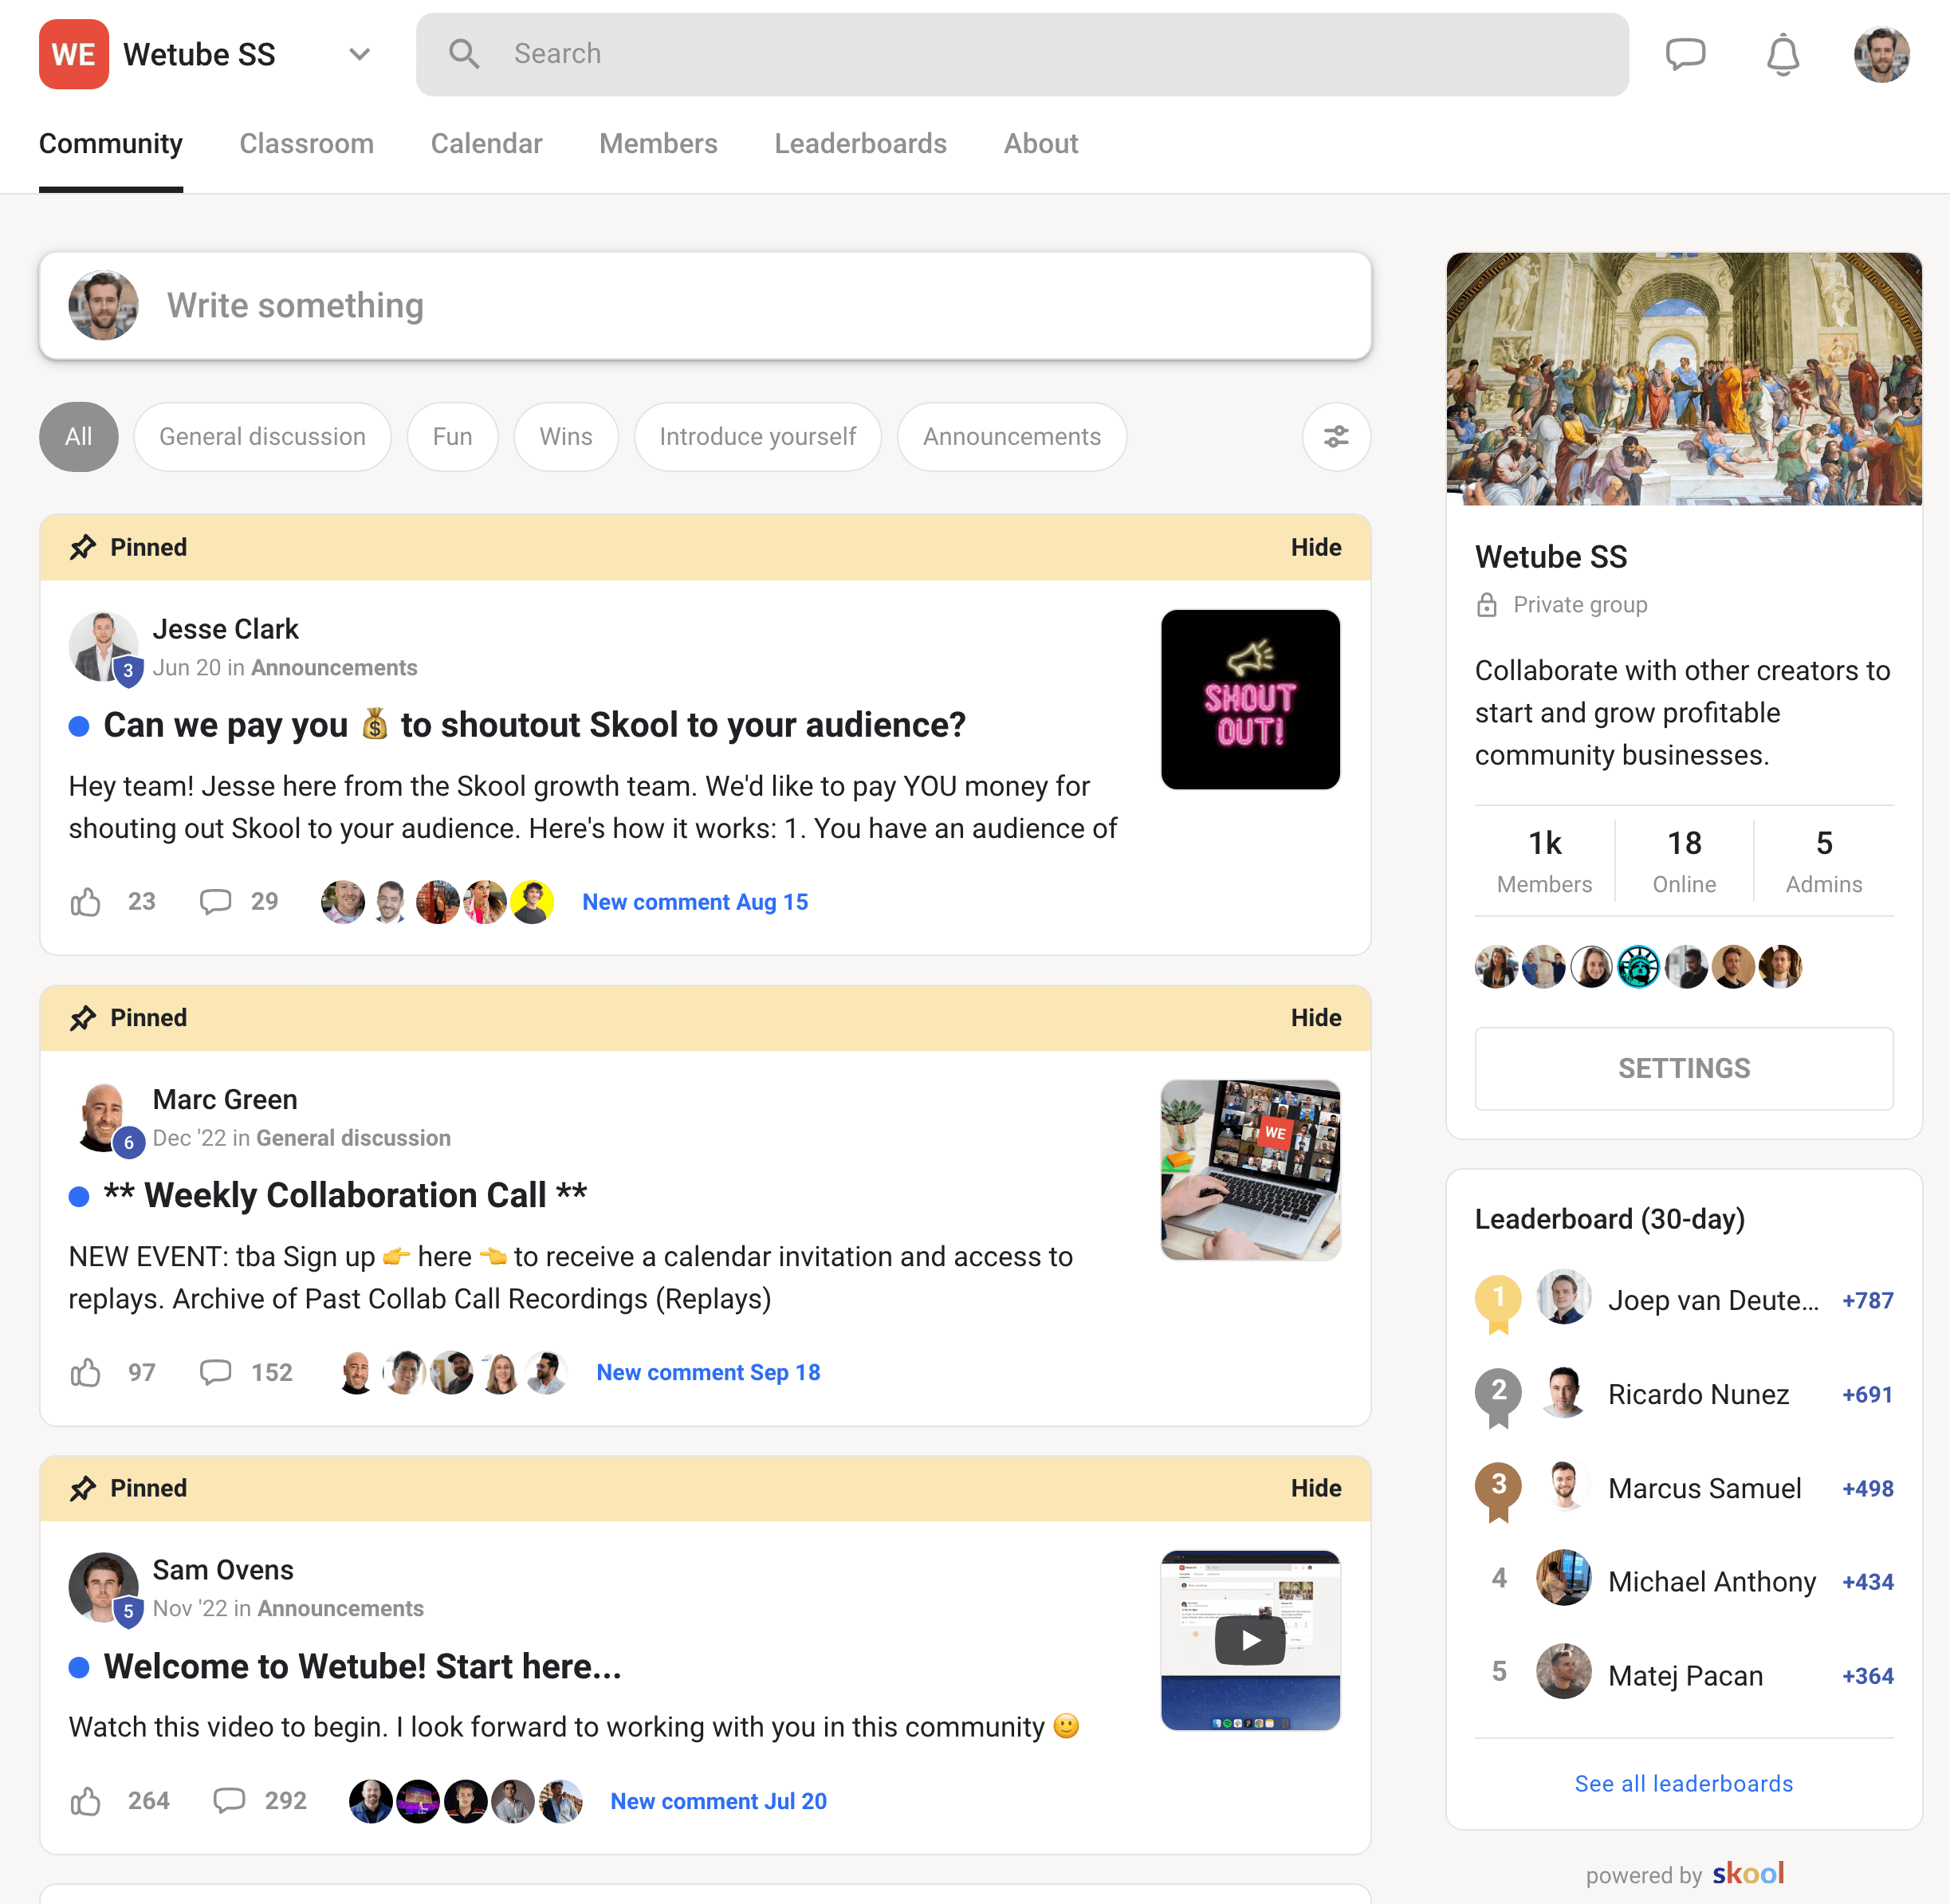Like Jesse Clark's shoutout post
Viewport: 1950px width, 1904px height.
(x=86, y=901)
